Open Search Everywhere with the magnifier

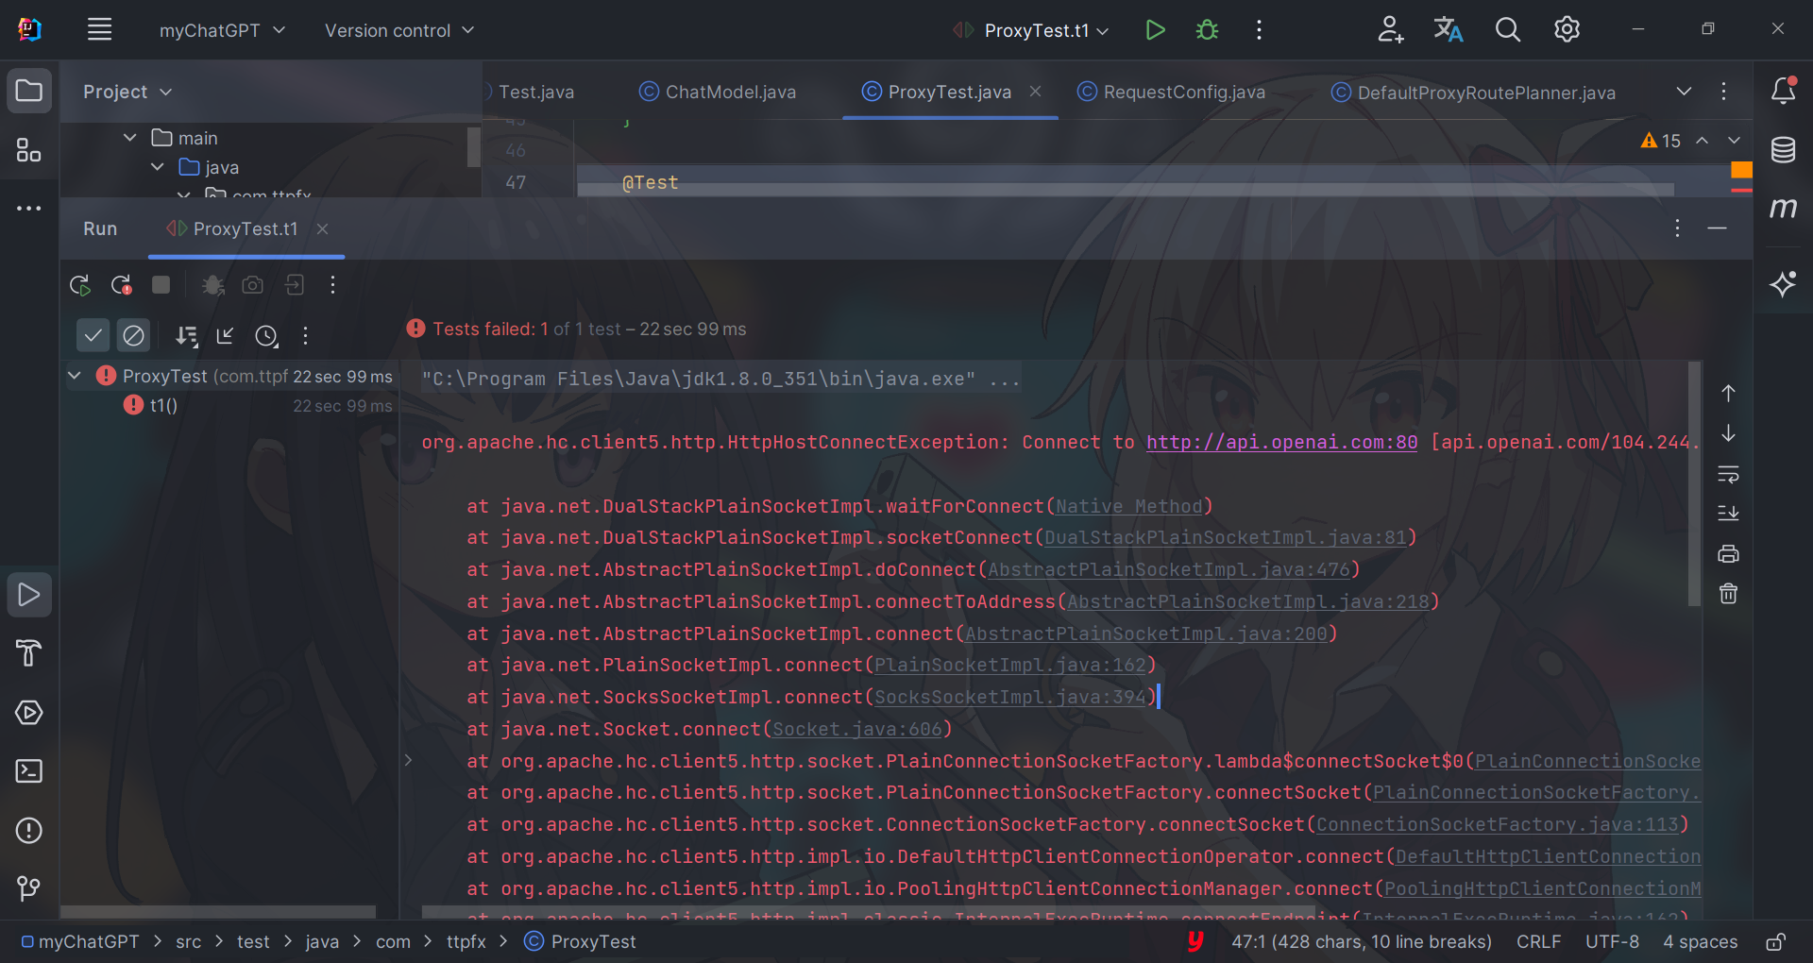(1507, 29)
